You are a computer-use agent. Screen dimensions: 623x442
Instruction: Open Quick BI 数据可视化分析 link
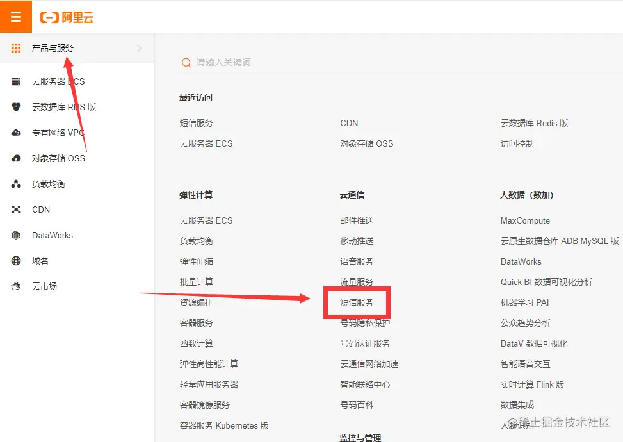coord(546,282)
